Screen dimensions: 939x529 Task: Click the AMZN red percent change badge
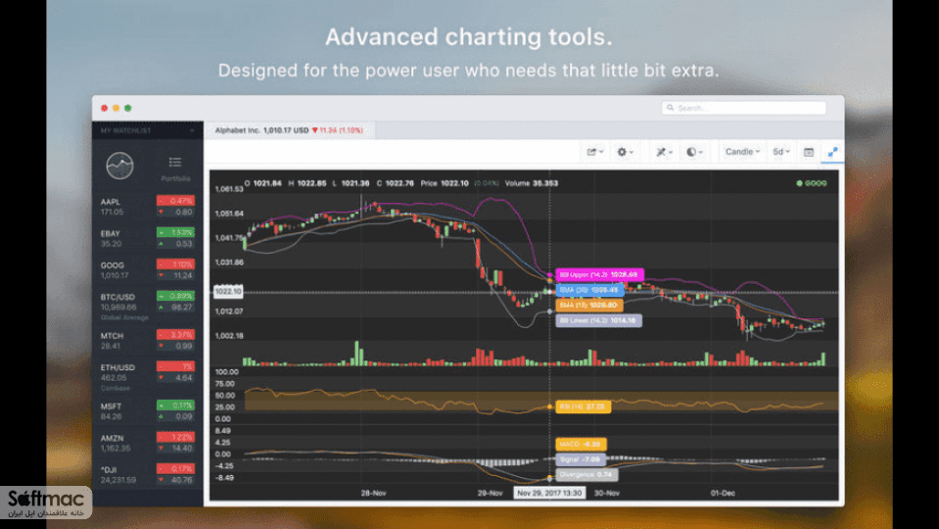pyautogui.click(x=175, y=437)
